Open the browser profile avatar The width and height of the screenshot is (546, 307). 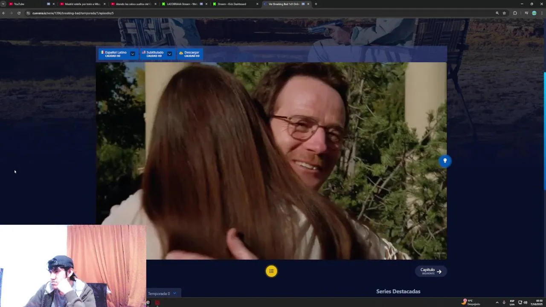point(534,13)
